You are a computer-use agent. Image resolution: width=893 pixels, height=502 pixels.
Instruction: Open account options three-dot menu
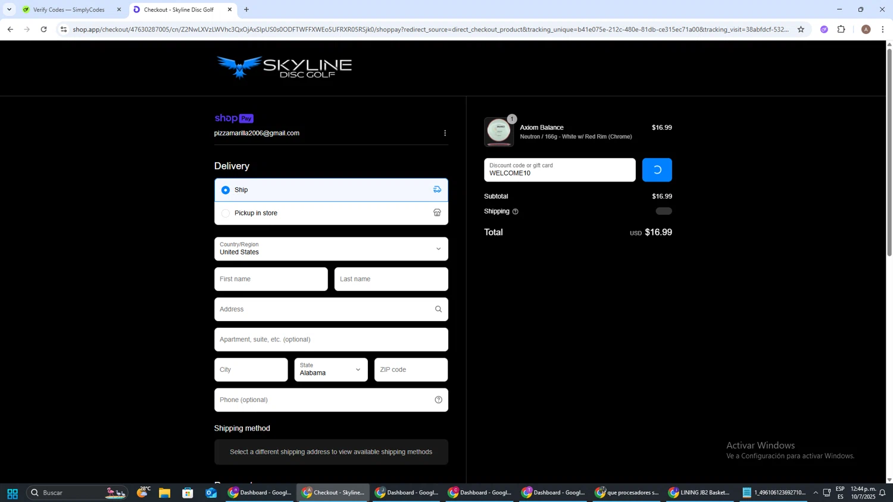(x=445, y=133)
